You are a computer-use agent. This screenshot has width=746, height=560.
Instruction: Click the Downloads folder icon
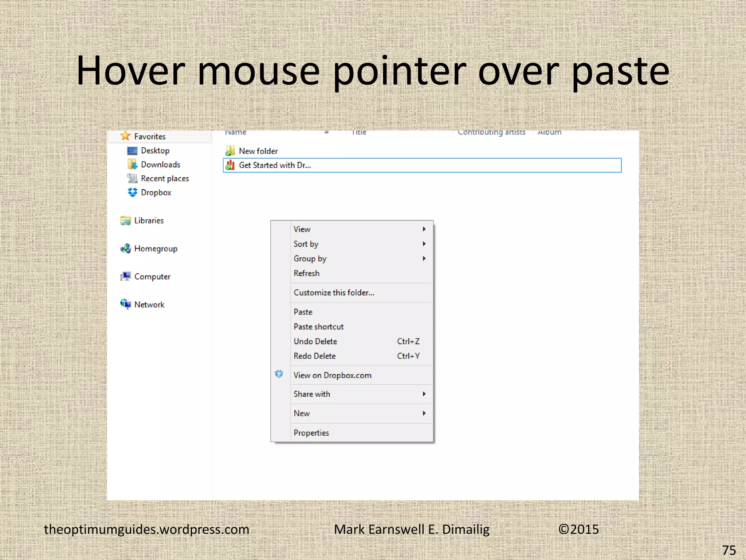point(132,164)
